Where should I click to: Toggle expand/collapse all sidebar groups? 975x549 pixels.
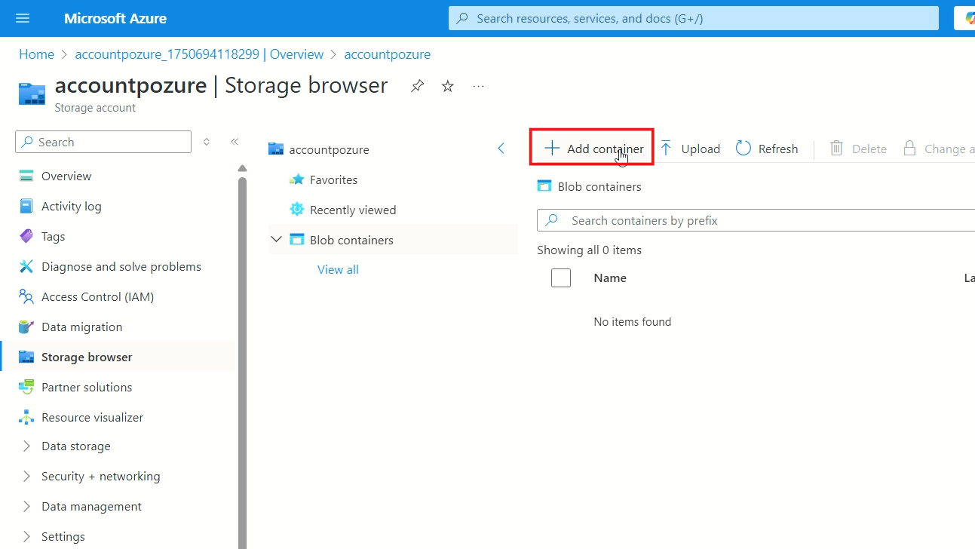coord(207,142)
